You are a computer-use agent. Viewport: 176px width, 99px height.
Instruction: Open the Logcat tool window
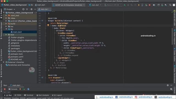(x=57, y=95)
